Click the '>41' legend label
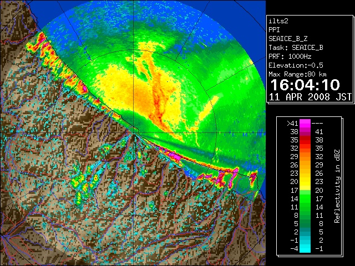Screen dimensions: 355x266 292,124
